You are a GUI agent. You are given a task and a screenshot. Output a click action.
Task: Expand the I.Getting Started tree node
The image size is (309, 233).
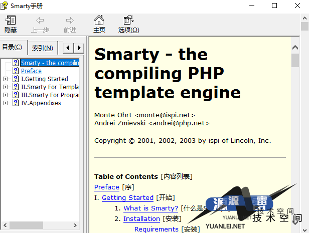[6, 79]
